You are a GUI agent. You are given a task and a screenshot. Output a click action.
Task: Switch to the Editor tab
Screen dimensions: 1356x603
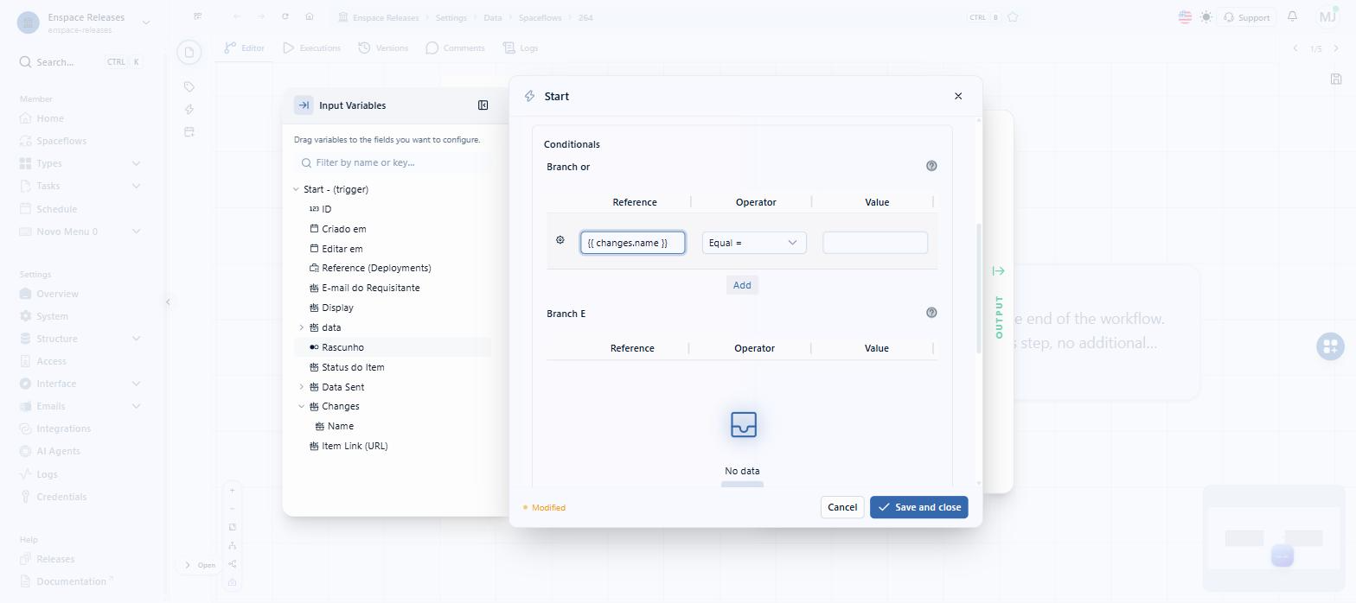click(x=244, y=48)
